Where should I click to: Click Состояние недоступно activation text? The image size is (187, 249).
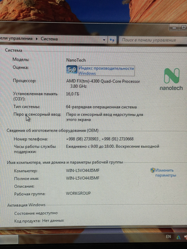pos(36,213)
